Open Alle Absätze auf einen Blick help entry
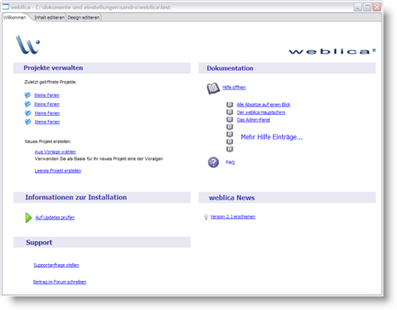 pyautogui.click(x=263, y=105)
